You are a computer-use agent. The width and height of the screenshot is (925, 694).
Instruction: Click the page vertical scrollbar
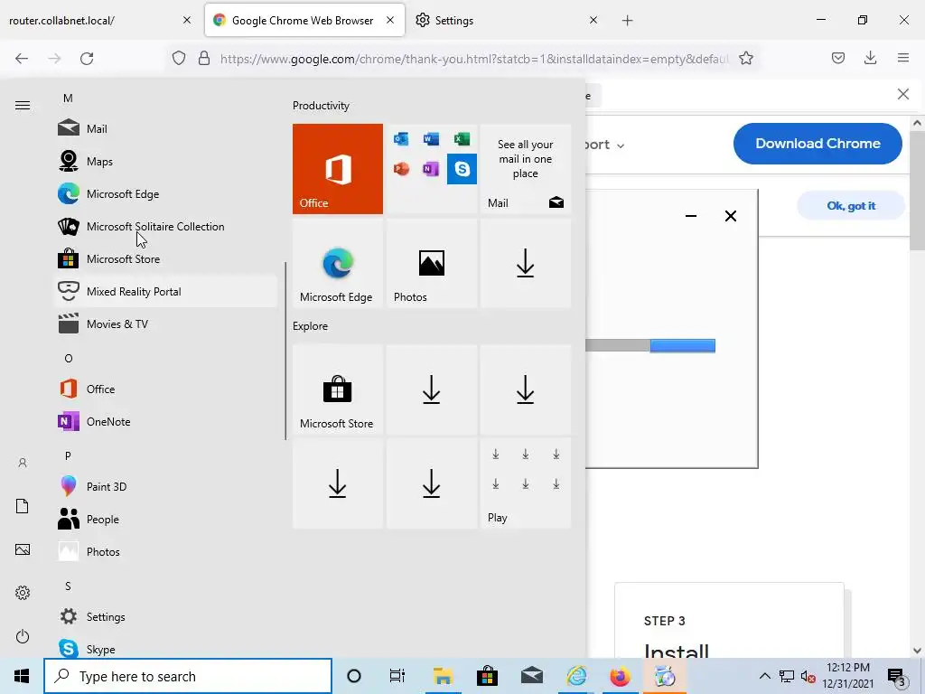917,192
